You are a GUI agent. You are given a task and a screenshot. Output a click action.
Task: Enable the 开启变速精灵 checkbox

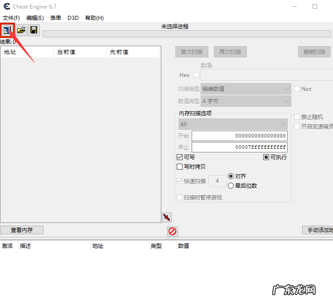click(297, 126)
